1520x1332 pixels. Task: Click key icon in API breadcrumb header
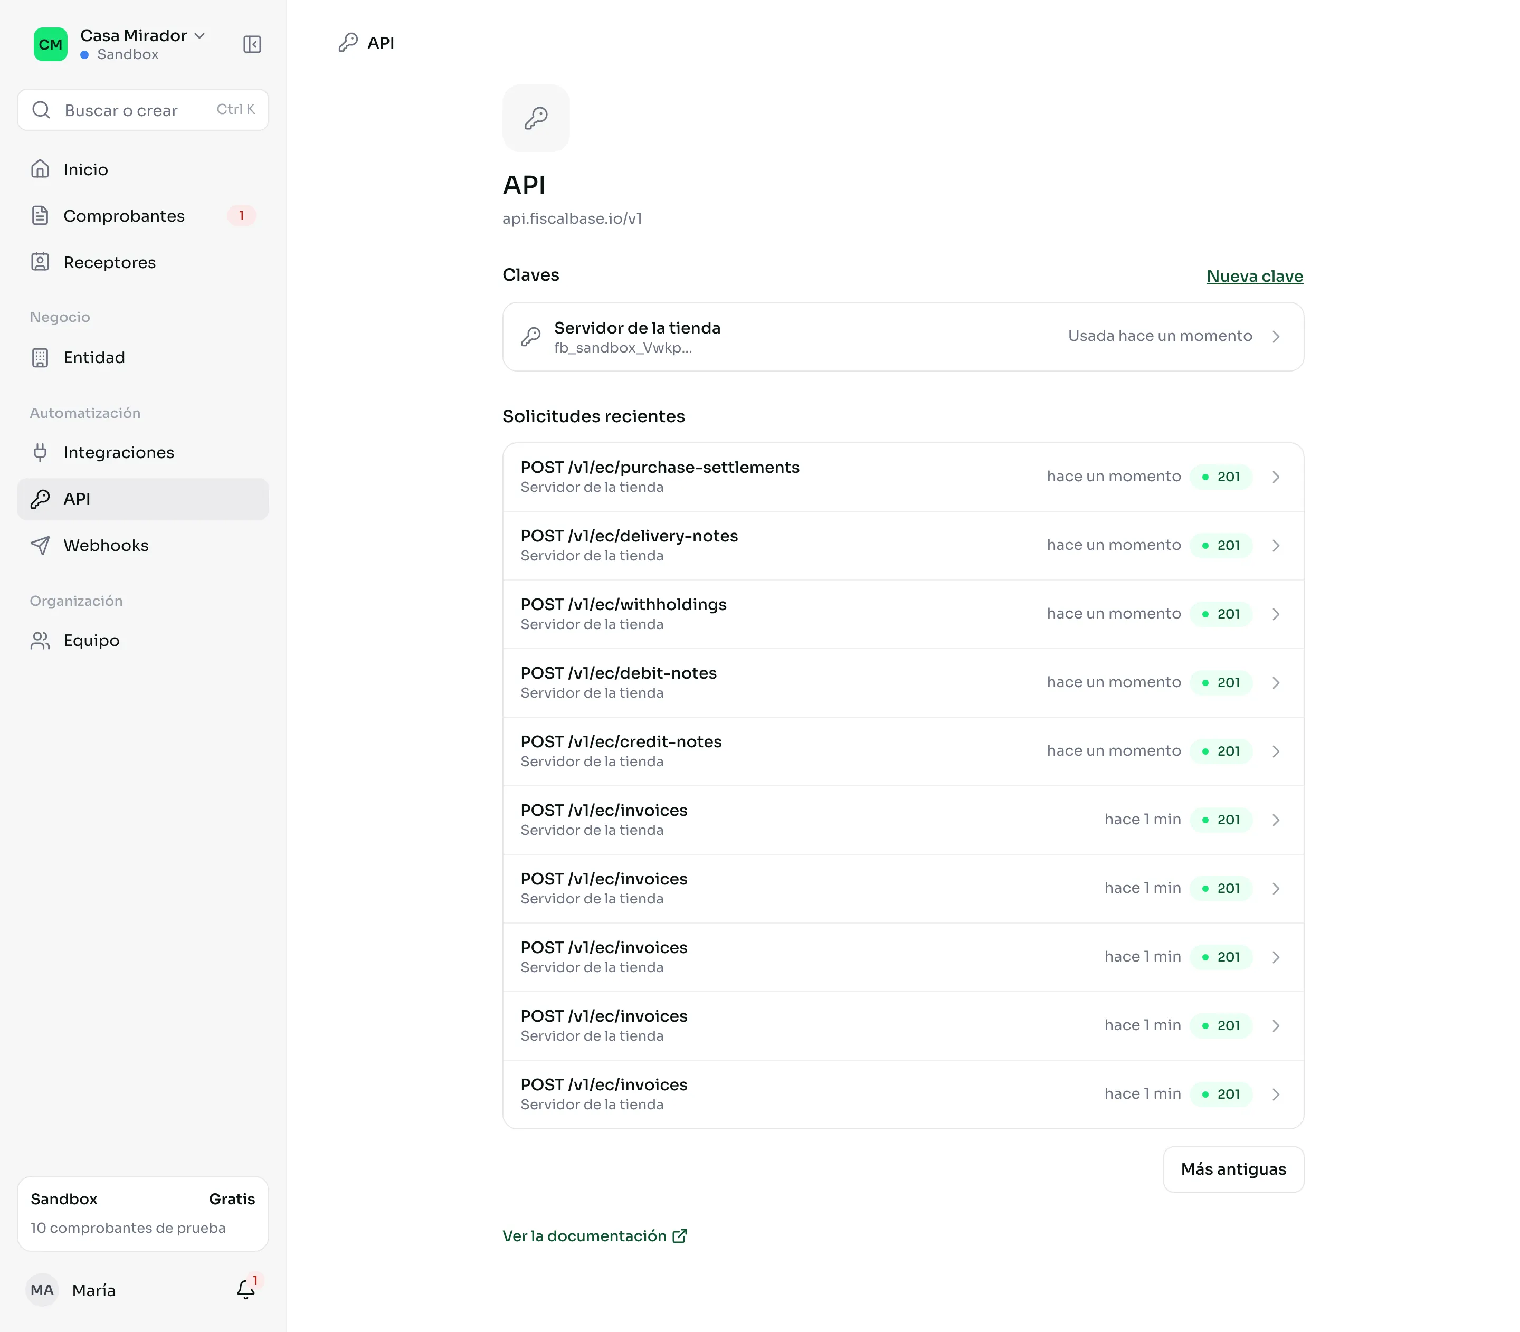348,42
